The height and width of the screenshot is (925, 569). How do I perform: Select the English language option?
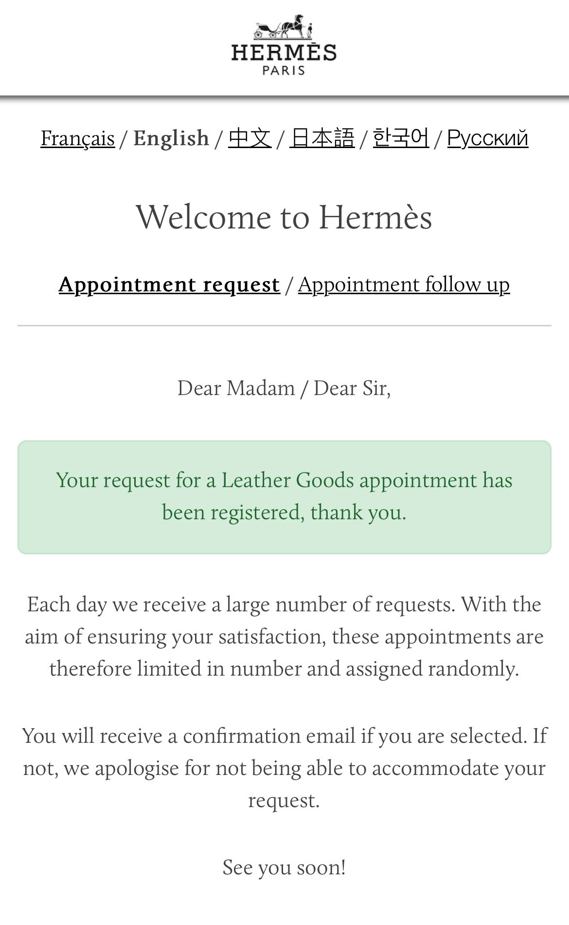(x=171, y=138)
